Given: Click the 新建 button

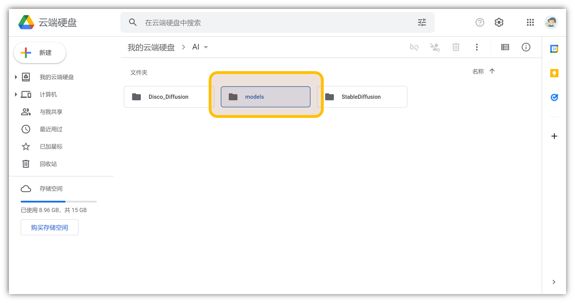Looking at the screenshot, I should coord(40,53).
